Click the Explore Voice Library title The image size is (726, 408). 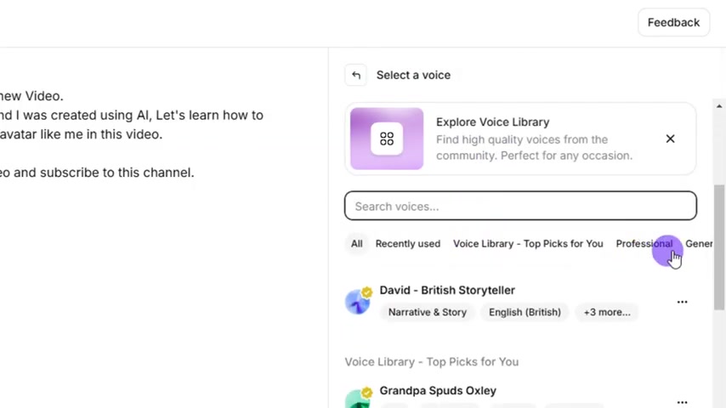tap(493, 122)
